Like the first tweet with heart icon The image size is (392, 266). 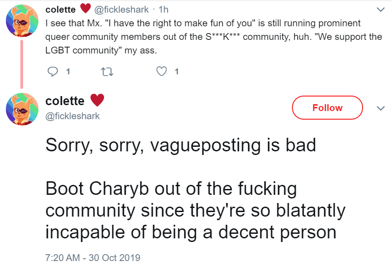[x=162, y=71]
